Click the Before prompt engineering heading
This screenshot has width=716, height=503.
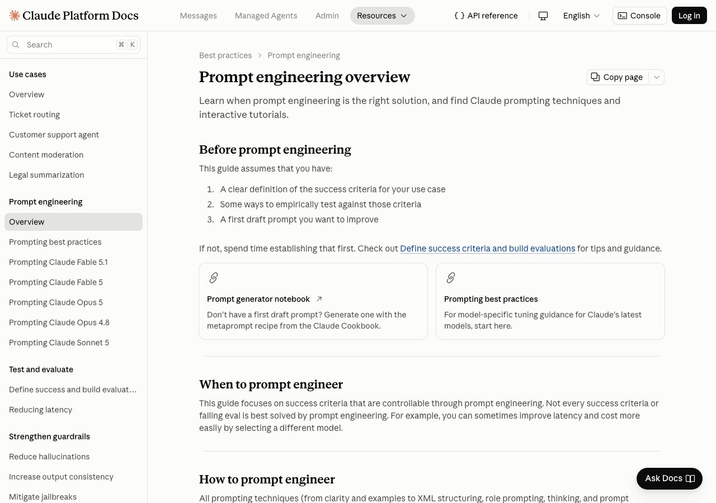coord(275,150)
